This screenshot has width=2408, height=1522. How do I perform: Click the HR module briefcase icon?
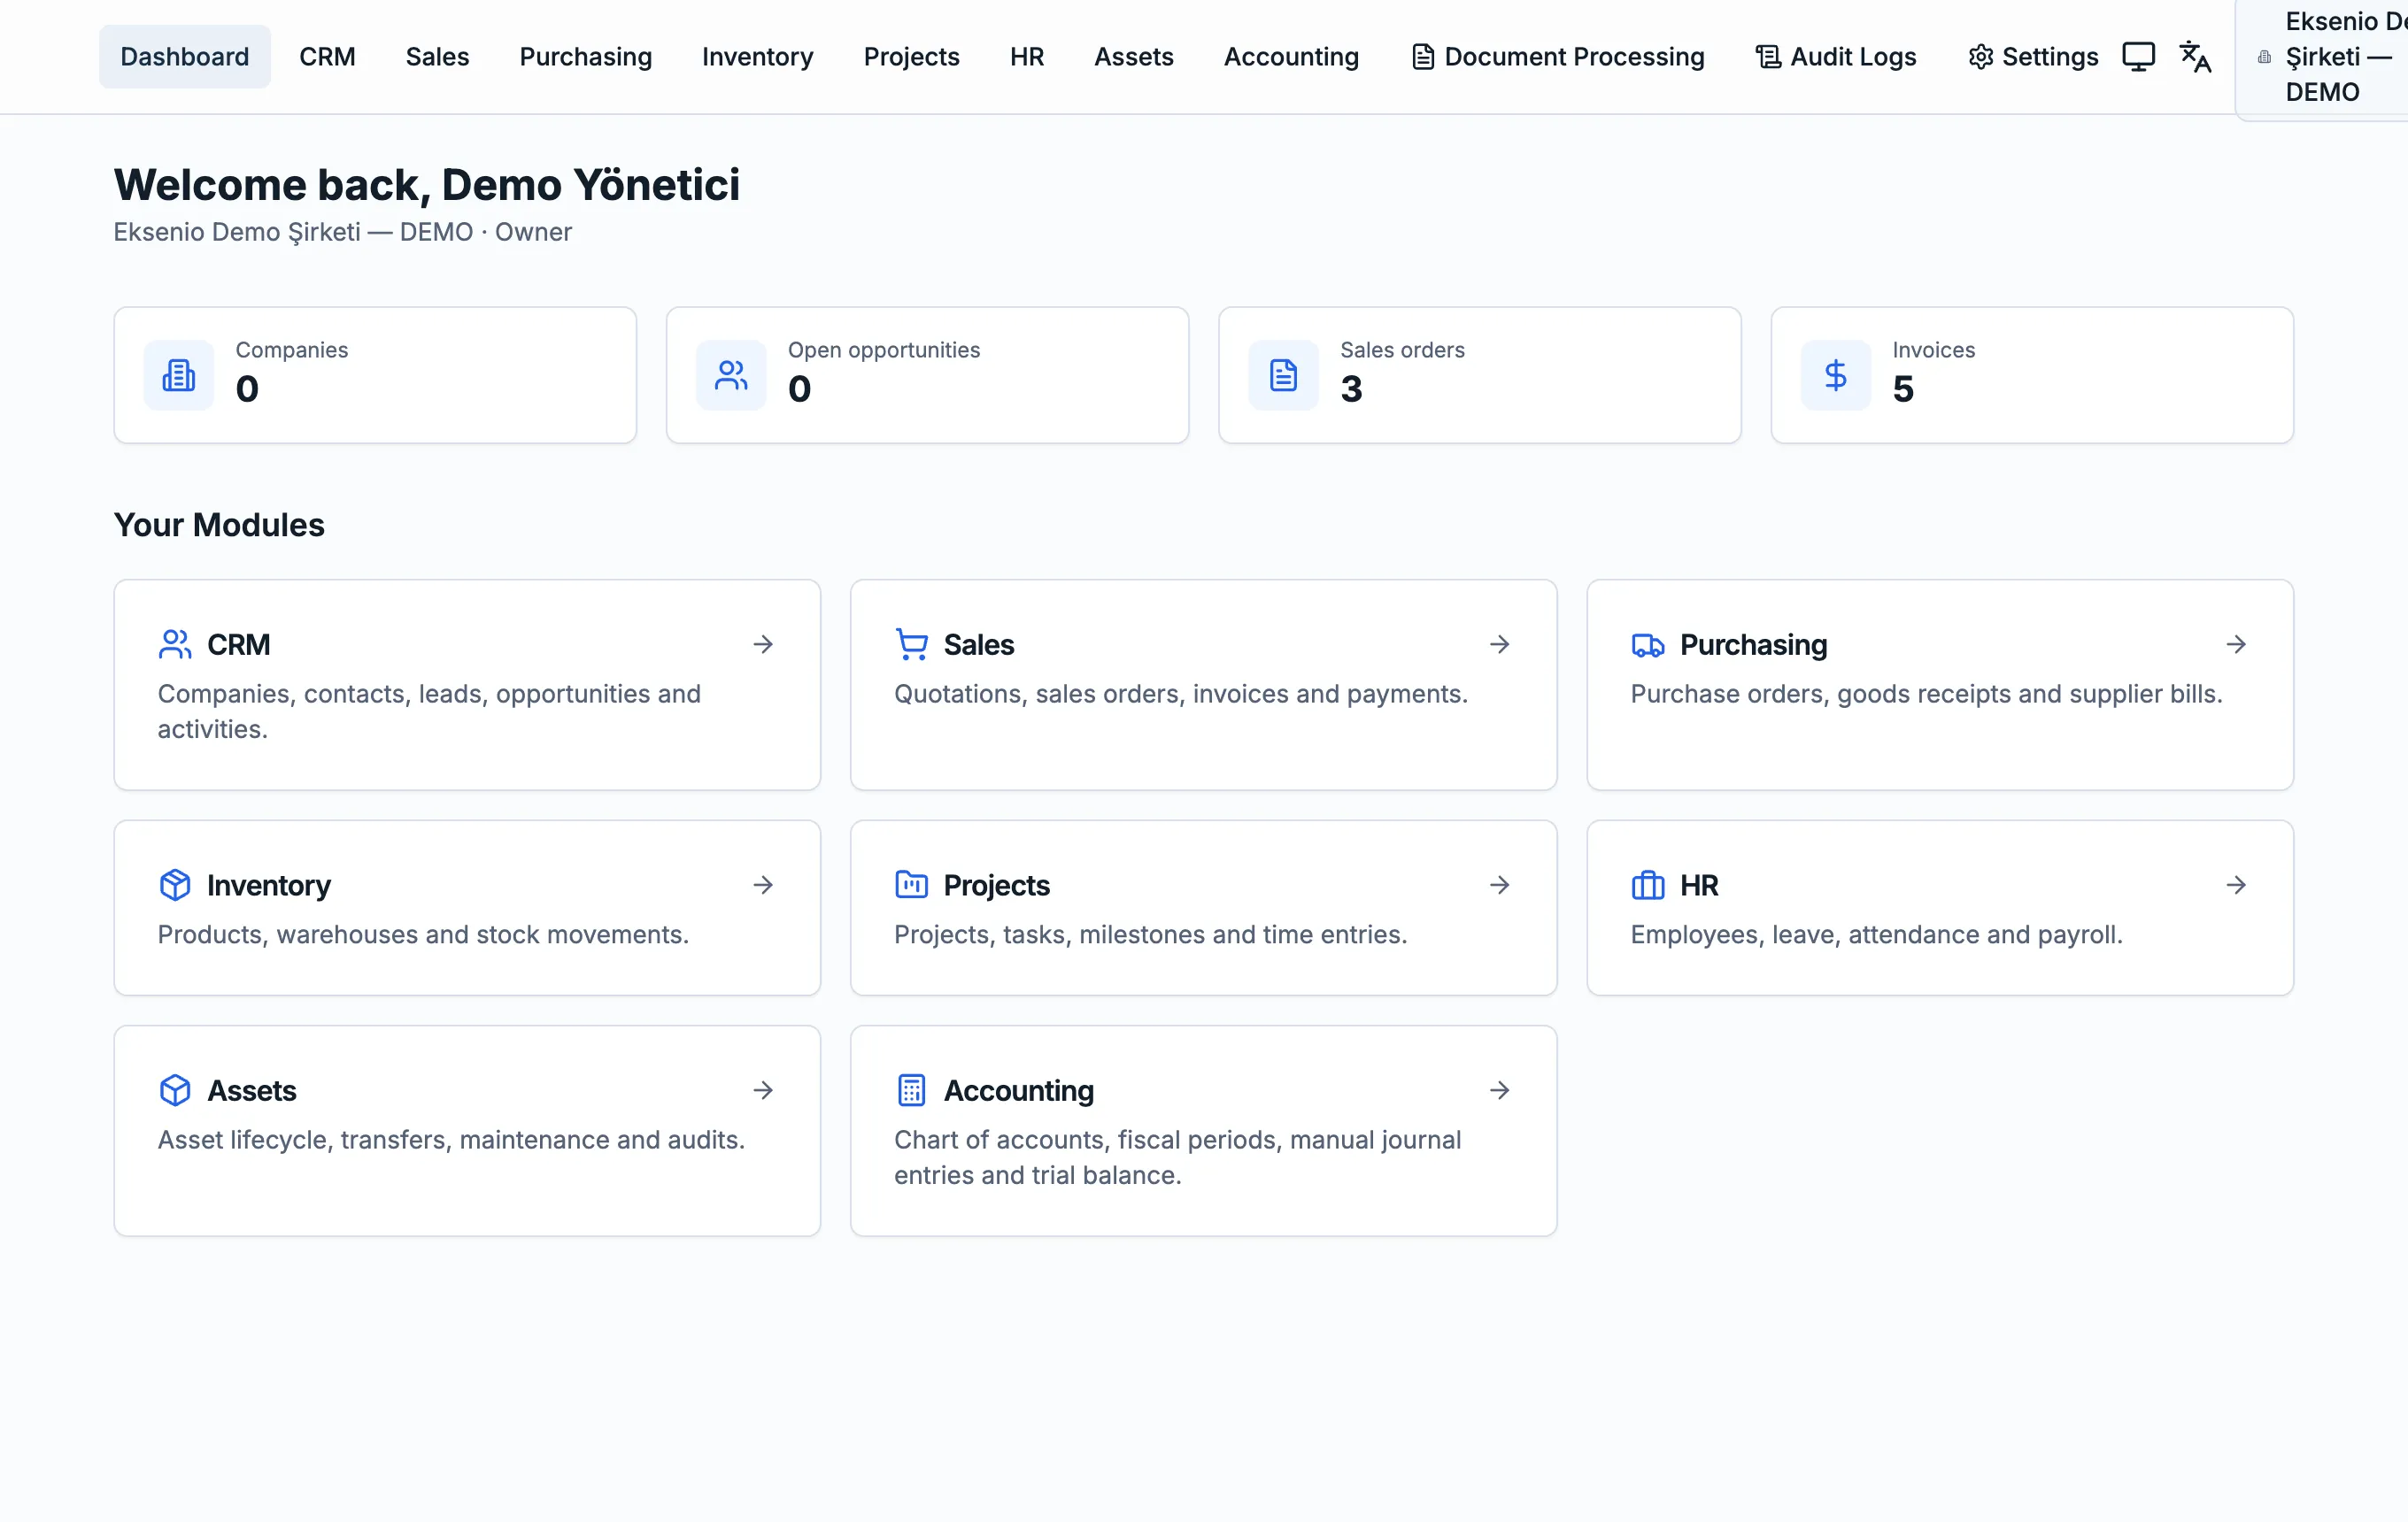pos(1647,886)
